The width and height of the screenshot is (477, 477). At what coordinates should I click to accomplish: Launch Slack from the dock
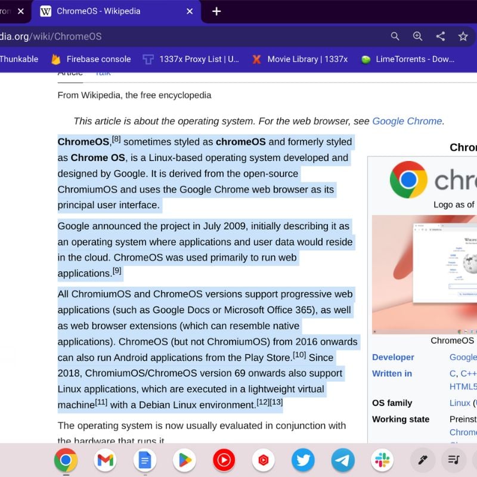[382, 460]
